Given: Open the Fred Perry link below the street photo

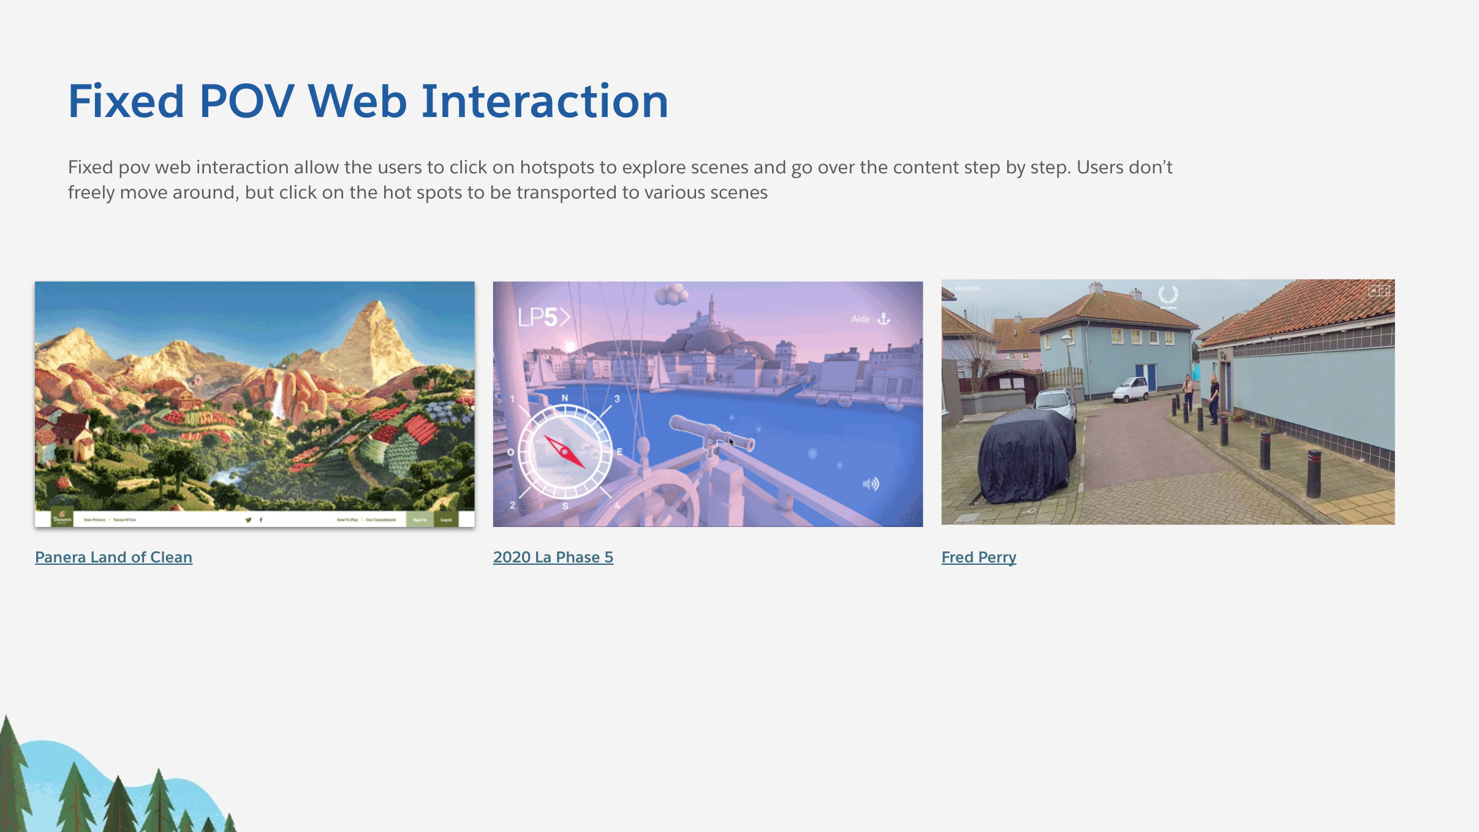Looking at the screenshot, I should pyautogui.click(x=979, y=557).
